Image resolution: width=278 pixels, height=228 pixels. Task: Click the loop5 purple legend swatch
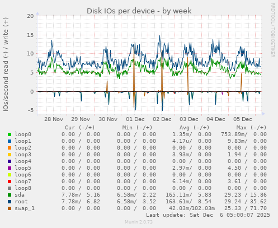pos(10,168)
